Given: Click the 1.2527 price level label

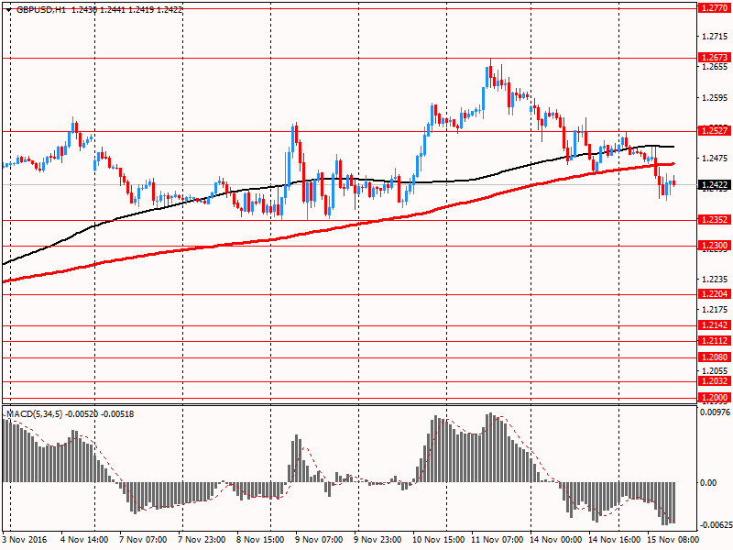Looking at the screenshot, I should pyautogui.click(x=713, y=131).
